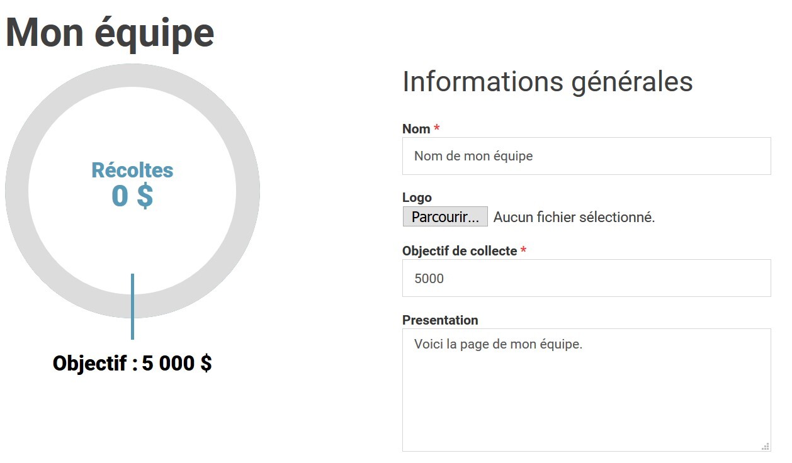
Task: Click the Aucun fichier sélectionné text
Action: [x=574, y=217]
